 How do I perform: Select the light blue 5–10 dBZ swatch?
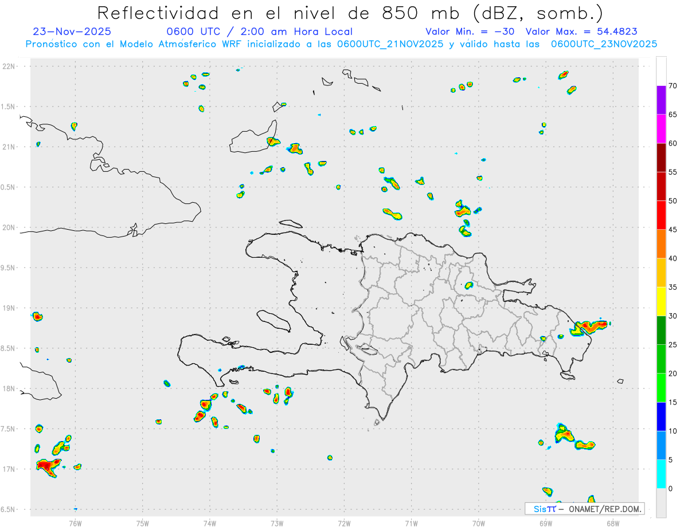(661, 445)
